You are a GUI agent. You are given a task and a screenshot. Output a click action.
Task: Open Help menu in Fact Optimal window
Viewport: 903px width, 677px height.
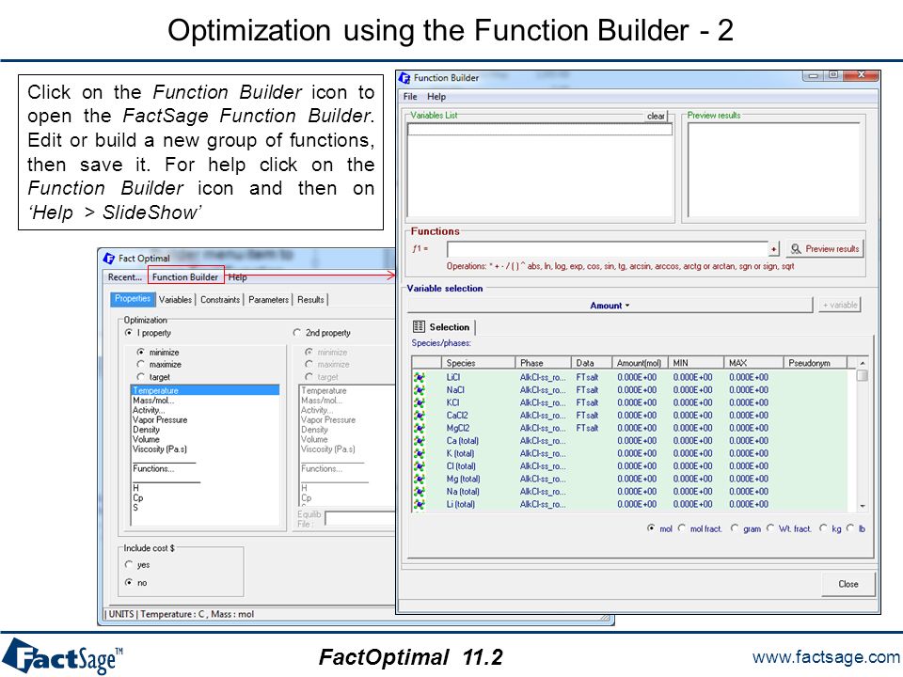pyautogui.click(x=237, y=276)
